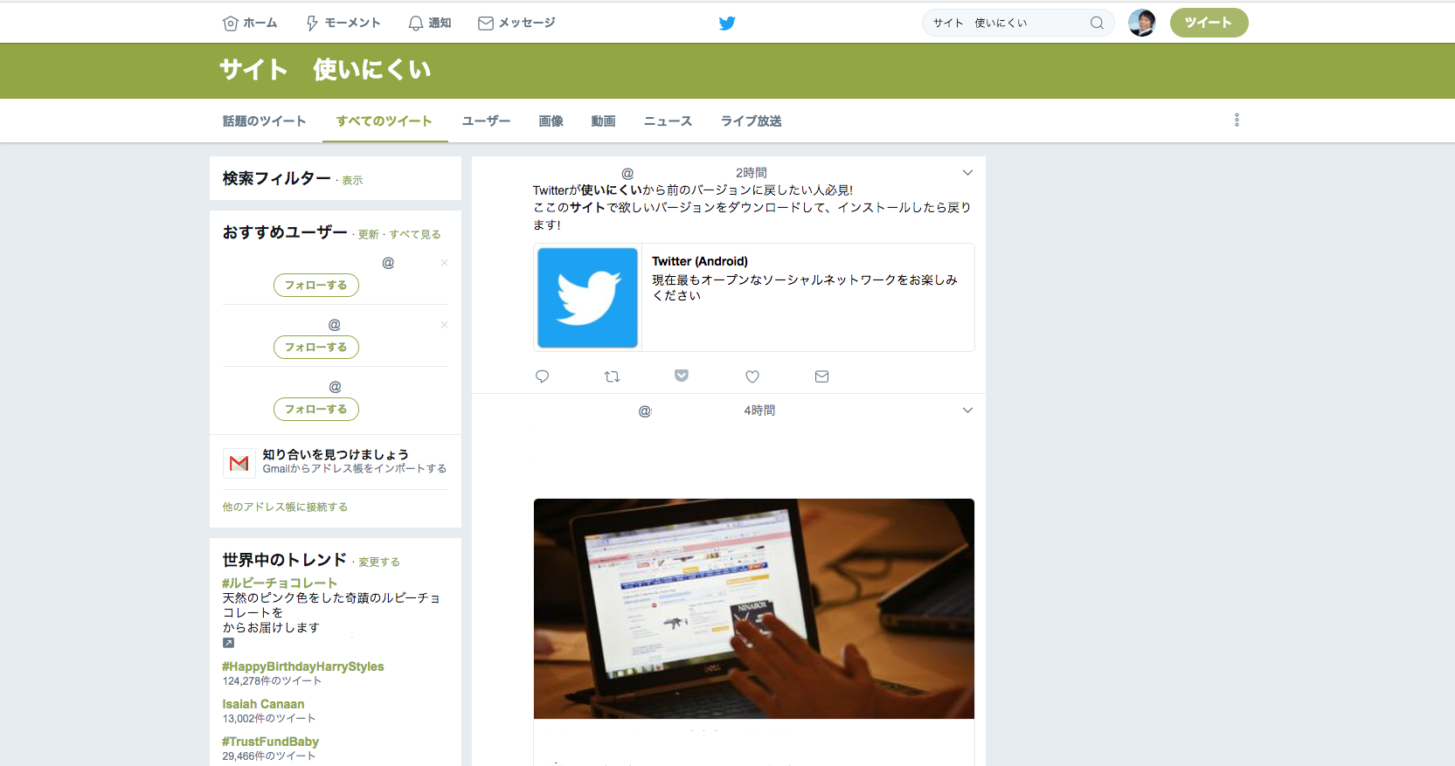This screenshot has width=1455, height=766.
Task: Open the 画像 tab
Action: point(551,121)
